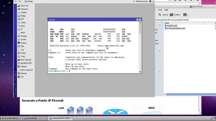
Task: Expand the Routing submenu arrow
Action: pos(33,36)
